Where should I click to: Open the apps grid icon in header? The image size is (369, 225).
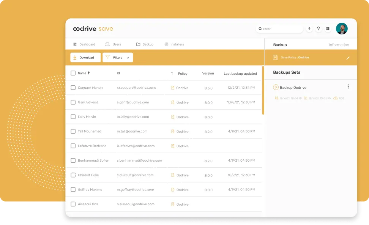(x=328, y=29)
